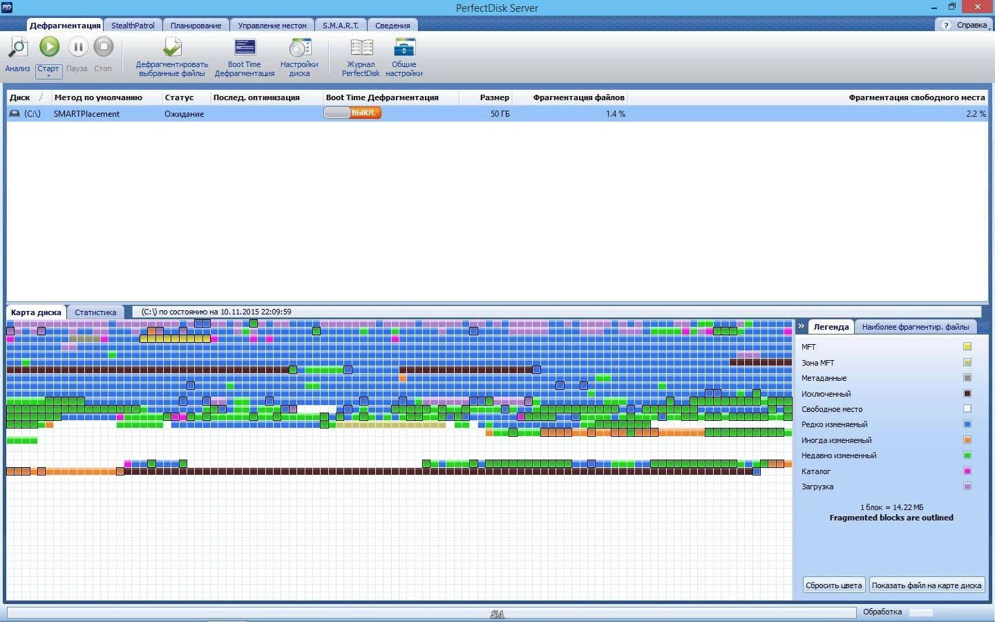995x622 pixels.
Task: Switch to the Статистика tab
Action: pyautogui.click(x=95, y=312)
